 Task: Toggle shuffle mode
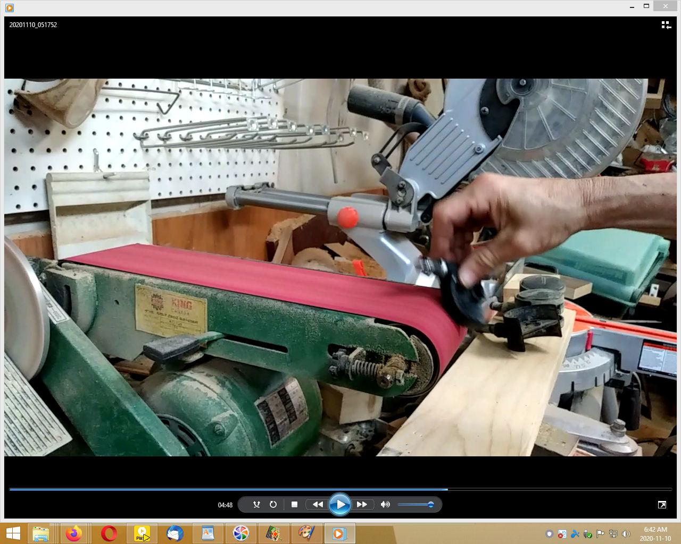256,504
